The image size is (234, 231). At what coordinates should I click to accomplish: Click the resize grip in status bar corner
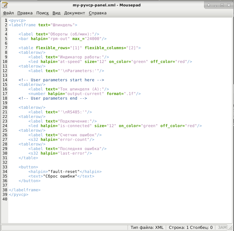231,228
